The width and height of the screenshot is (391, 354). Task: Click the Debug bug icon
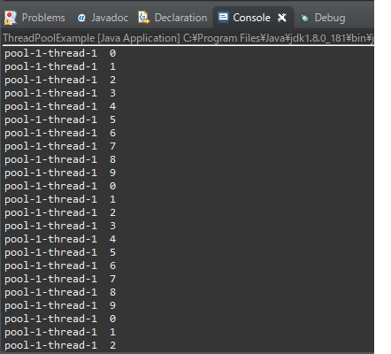tap(305, 19)
